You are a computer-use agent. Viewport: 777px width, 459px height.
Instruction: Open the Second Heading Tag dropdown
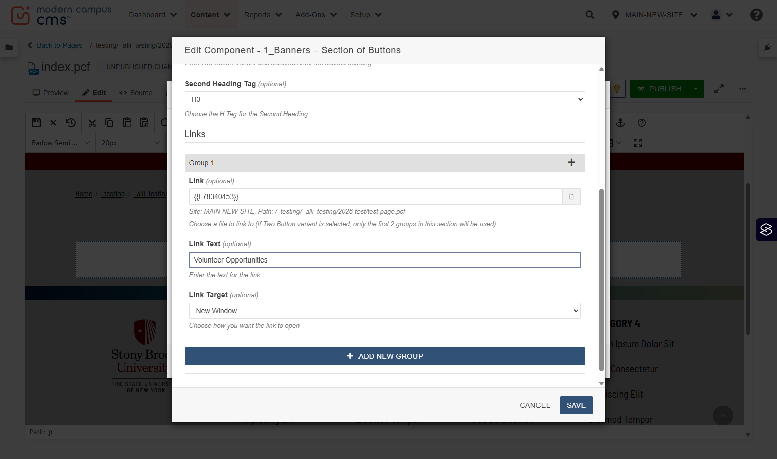[385, 99]
